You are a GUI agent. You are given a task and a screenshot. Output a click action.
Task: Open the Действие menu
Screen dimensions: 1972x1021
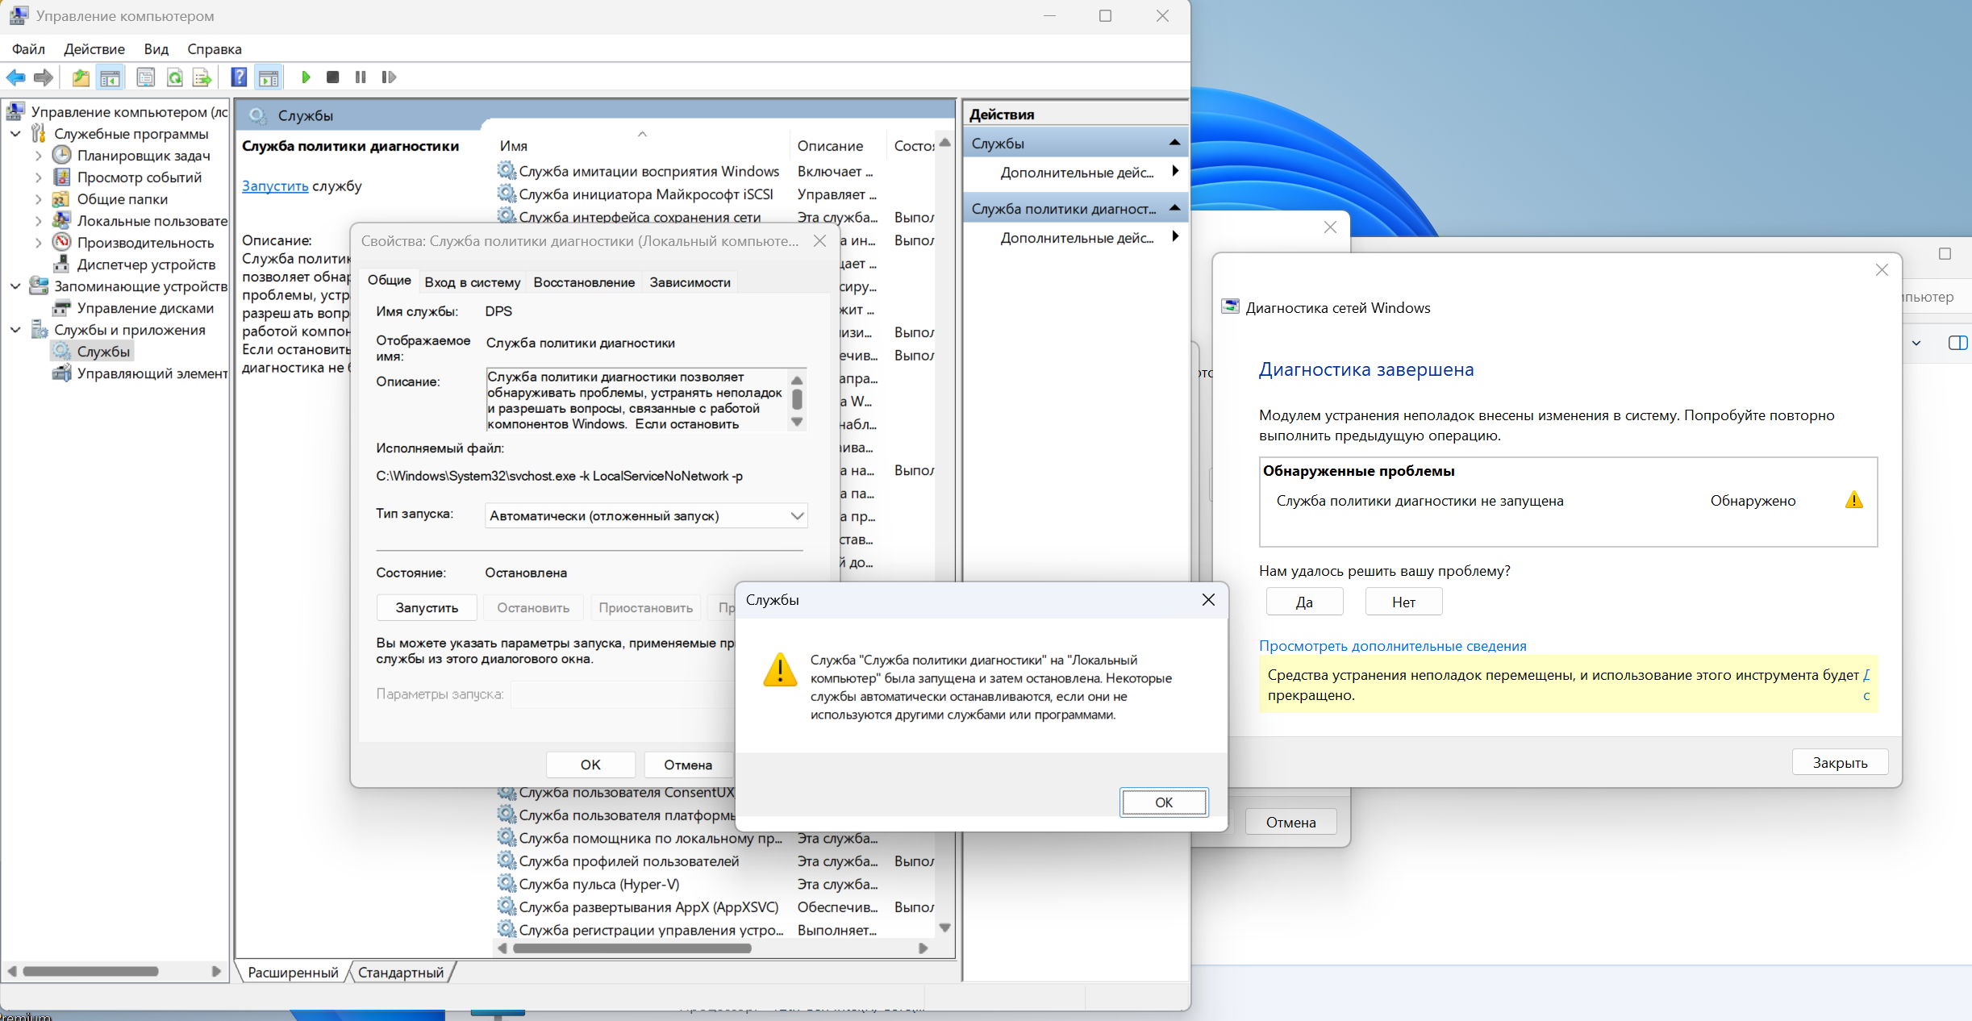tap(94, 49)
